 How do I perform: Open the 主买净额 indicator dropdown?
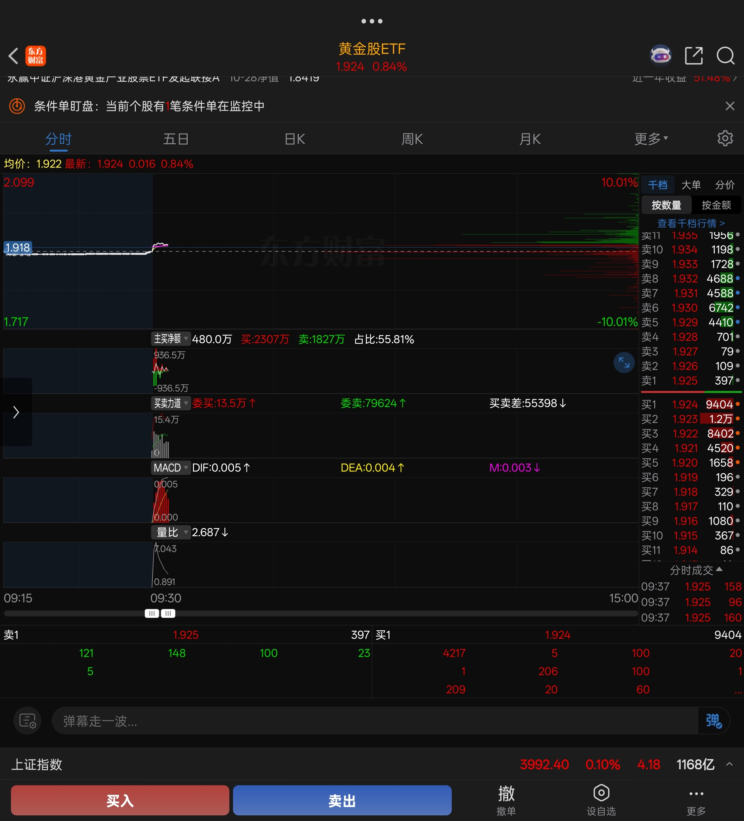click(x=171, y=339)
